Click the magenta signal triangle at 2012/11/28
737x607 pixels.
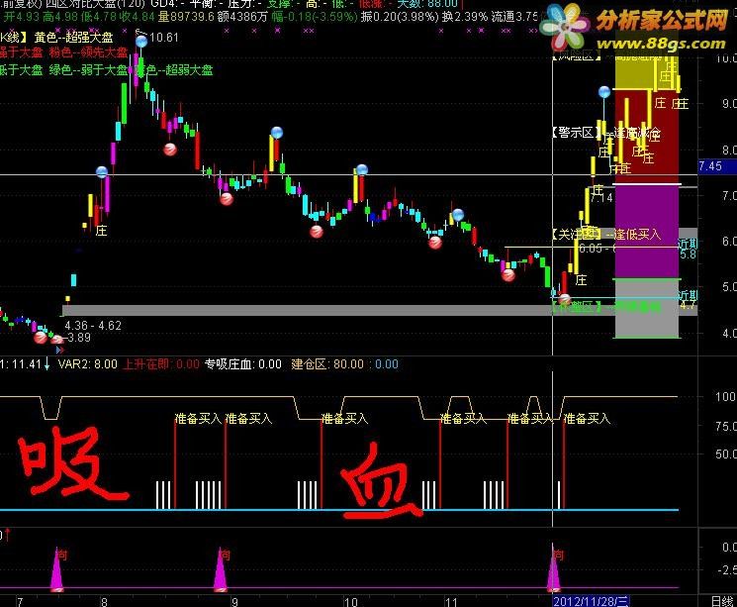[553, 566]
